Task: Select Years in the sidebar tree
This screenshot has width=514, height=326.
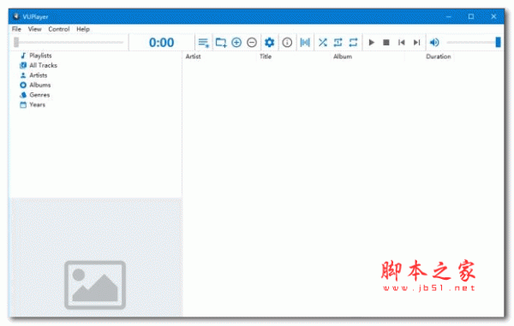Action: pos(38,104)
